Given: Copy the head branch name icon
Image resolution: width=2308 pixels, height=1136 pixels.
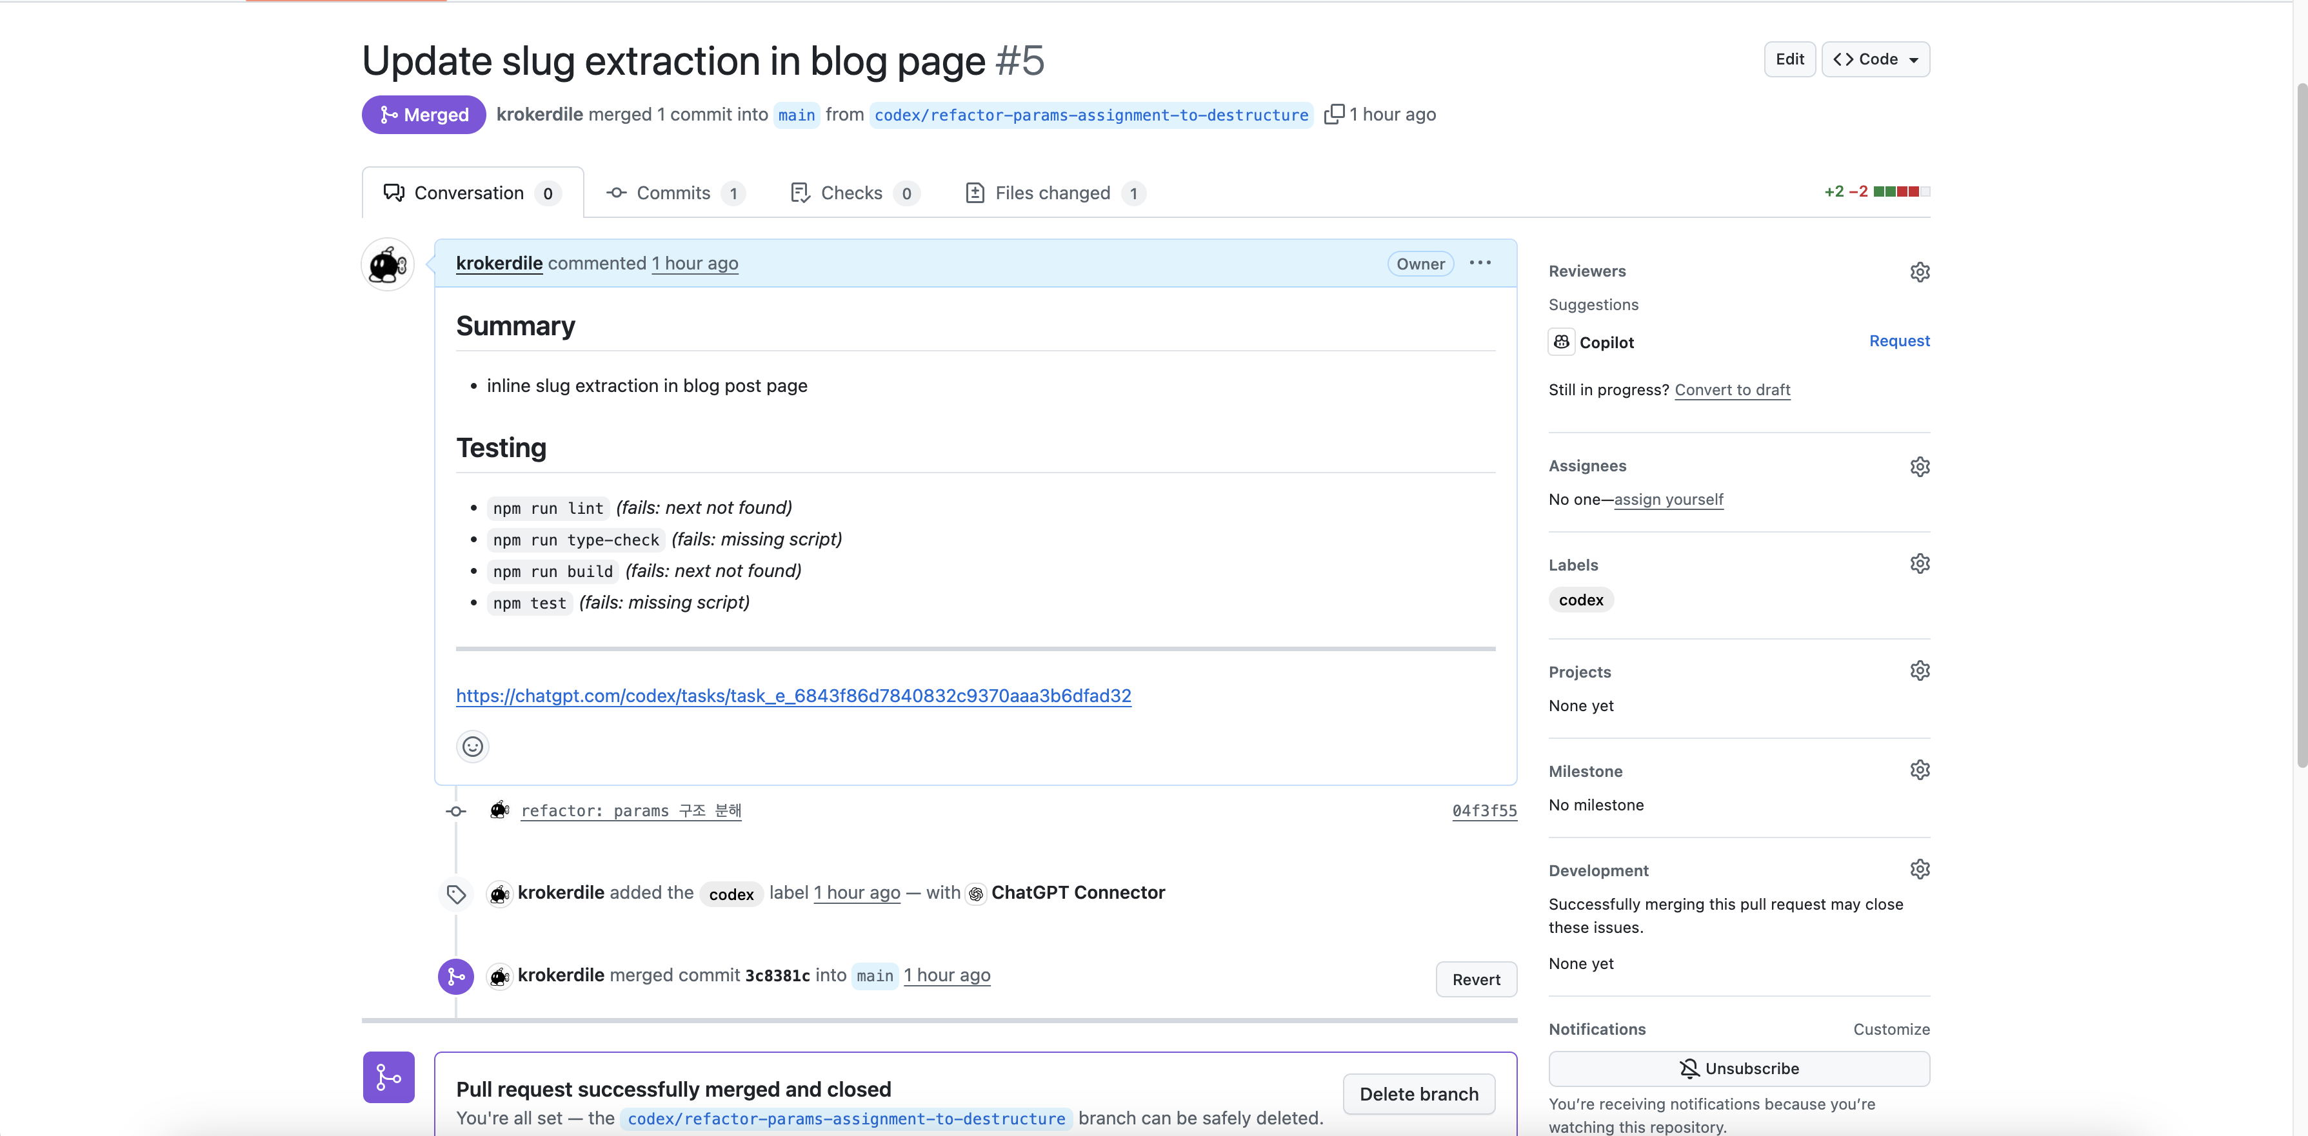Looking at the screenshot, I should click(1334, 113).
